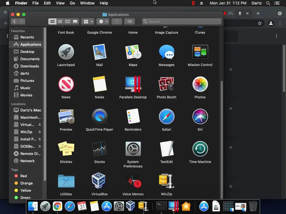Open Calendar from the Dock
This screenshot has width=286, height=214.
pyautogui.click(x=82, y=206)
